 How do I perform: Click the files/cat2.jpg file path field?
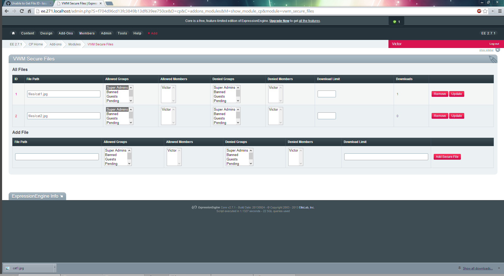(x=64, y=116)
